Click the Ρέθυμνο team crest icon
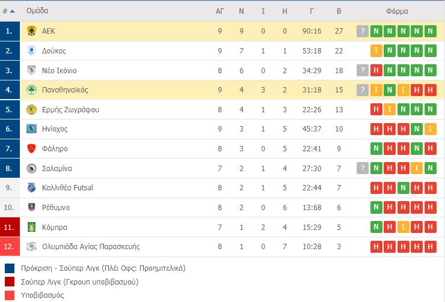Image resolution: width=445 pixels, height=302 pixels. tap(32, 207)
